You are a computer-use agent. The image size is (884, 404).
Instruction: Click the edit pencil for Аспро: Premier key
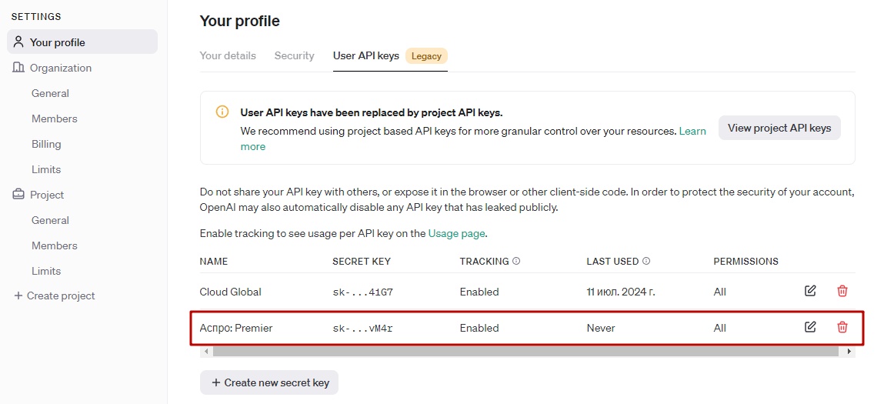(809, 327)
